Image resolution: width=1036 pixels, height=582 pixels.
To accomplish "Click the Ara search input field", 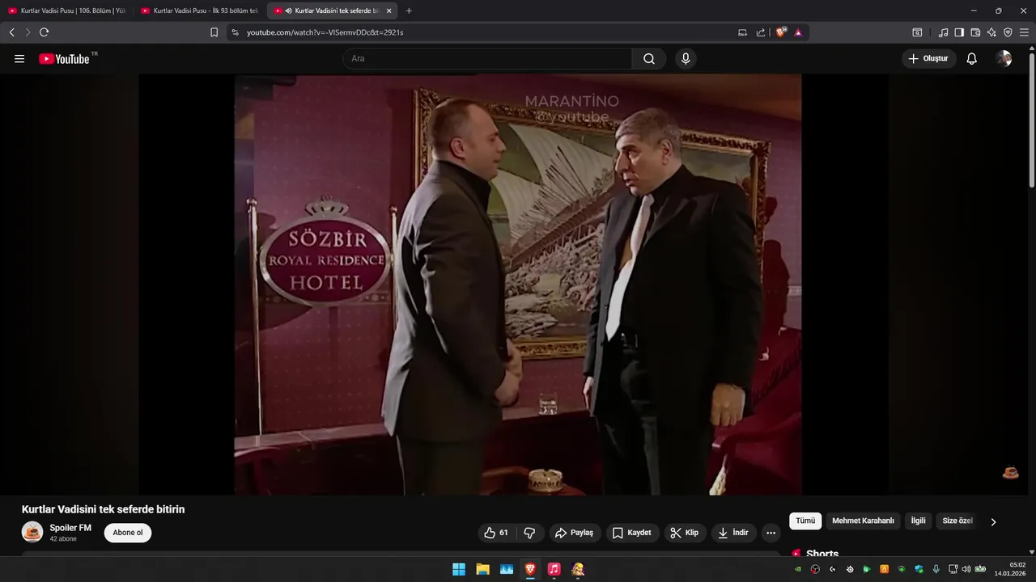I will click(487, 59).
